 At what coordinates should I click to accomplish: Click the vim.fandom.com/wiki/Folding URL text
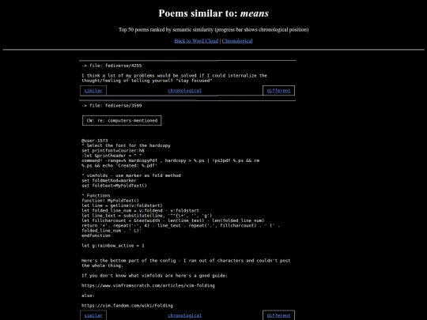tap(127, 306)
